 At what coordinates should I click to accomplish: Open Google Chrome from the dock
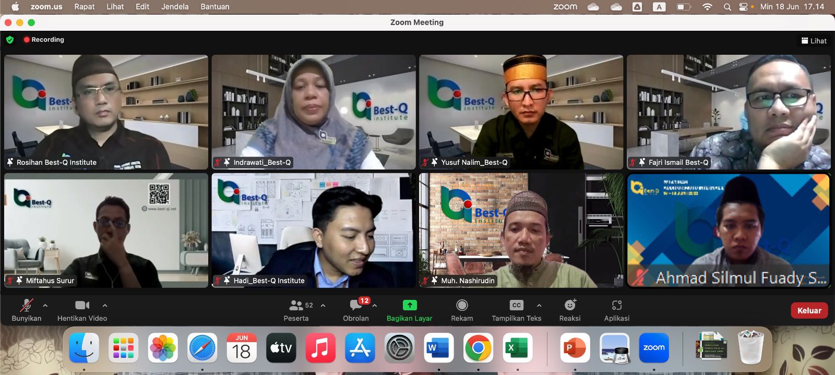tap(478, 348)
